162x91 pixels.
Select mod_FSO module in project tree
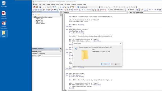point(40,20)
